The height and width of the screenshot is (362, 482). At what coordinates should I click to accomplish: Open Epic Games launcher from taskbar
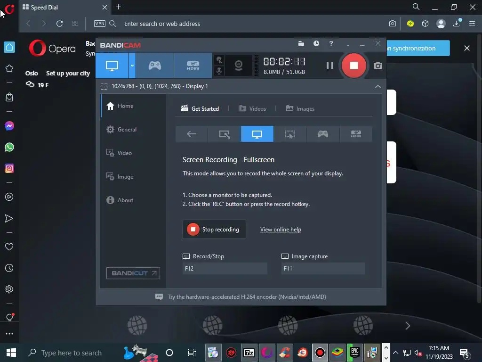click(x=355, y=353)
